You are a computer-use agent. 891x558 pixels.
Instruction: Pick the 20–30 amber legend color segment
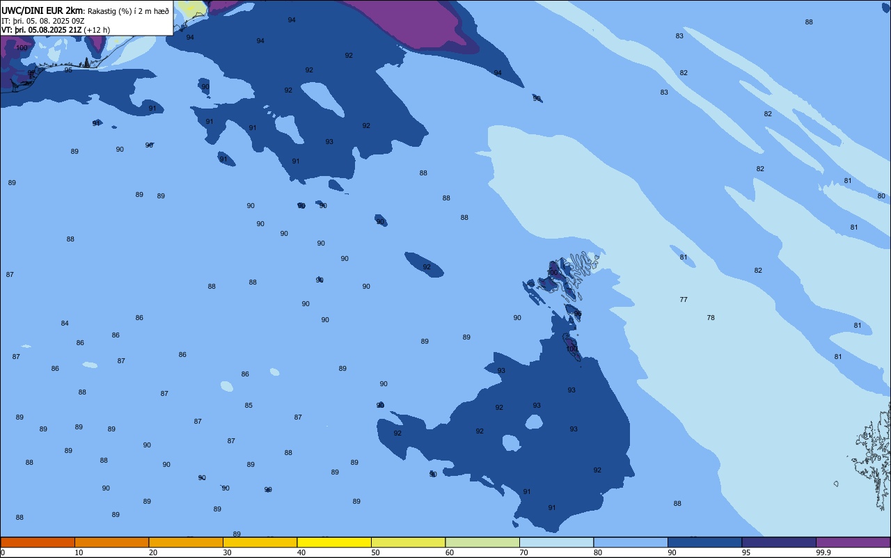click(x=186, y=542)
